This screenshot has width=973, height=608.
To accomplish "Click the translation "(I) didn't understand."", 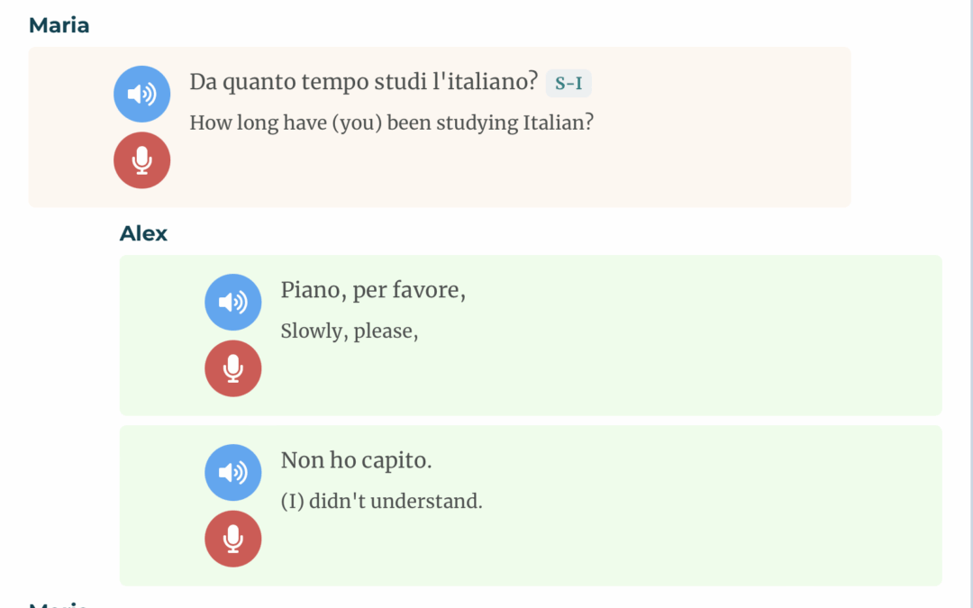I will 382,502.
